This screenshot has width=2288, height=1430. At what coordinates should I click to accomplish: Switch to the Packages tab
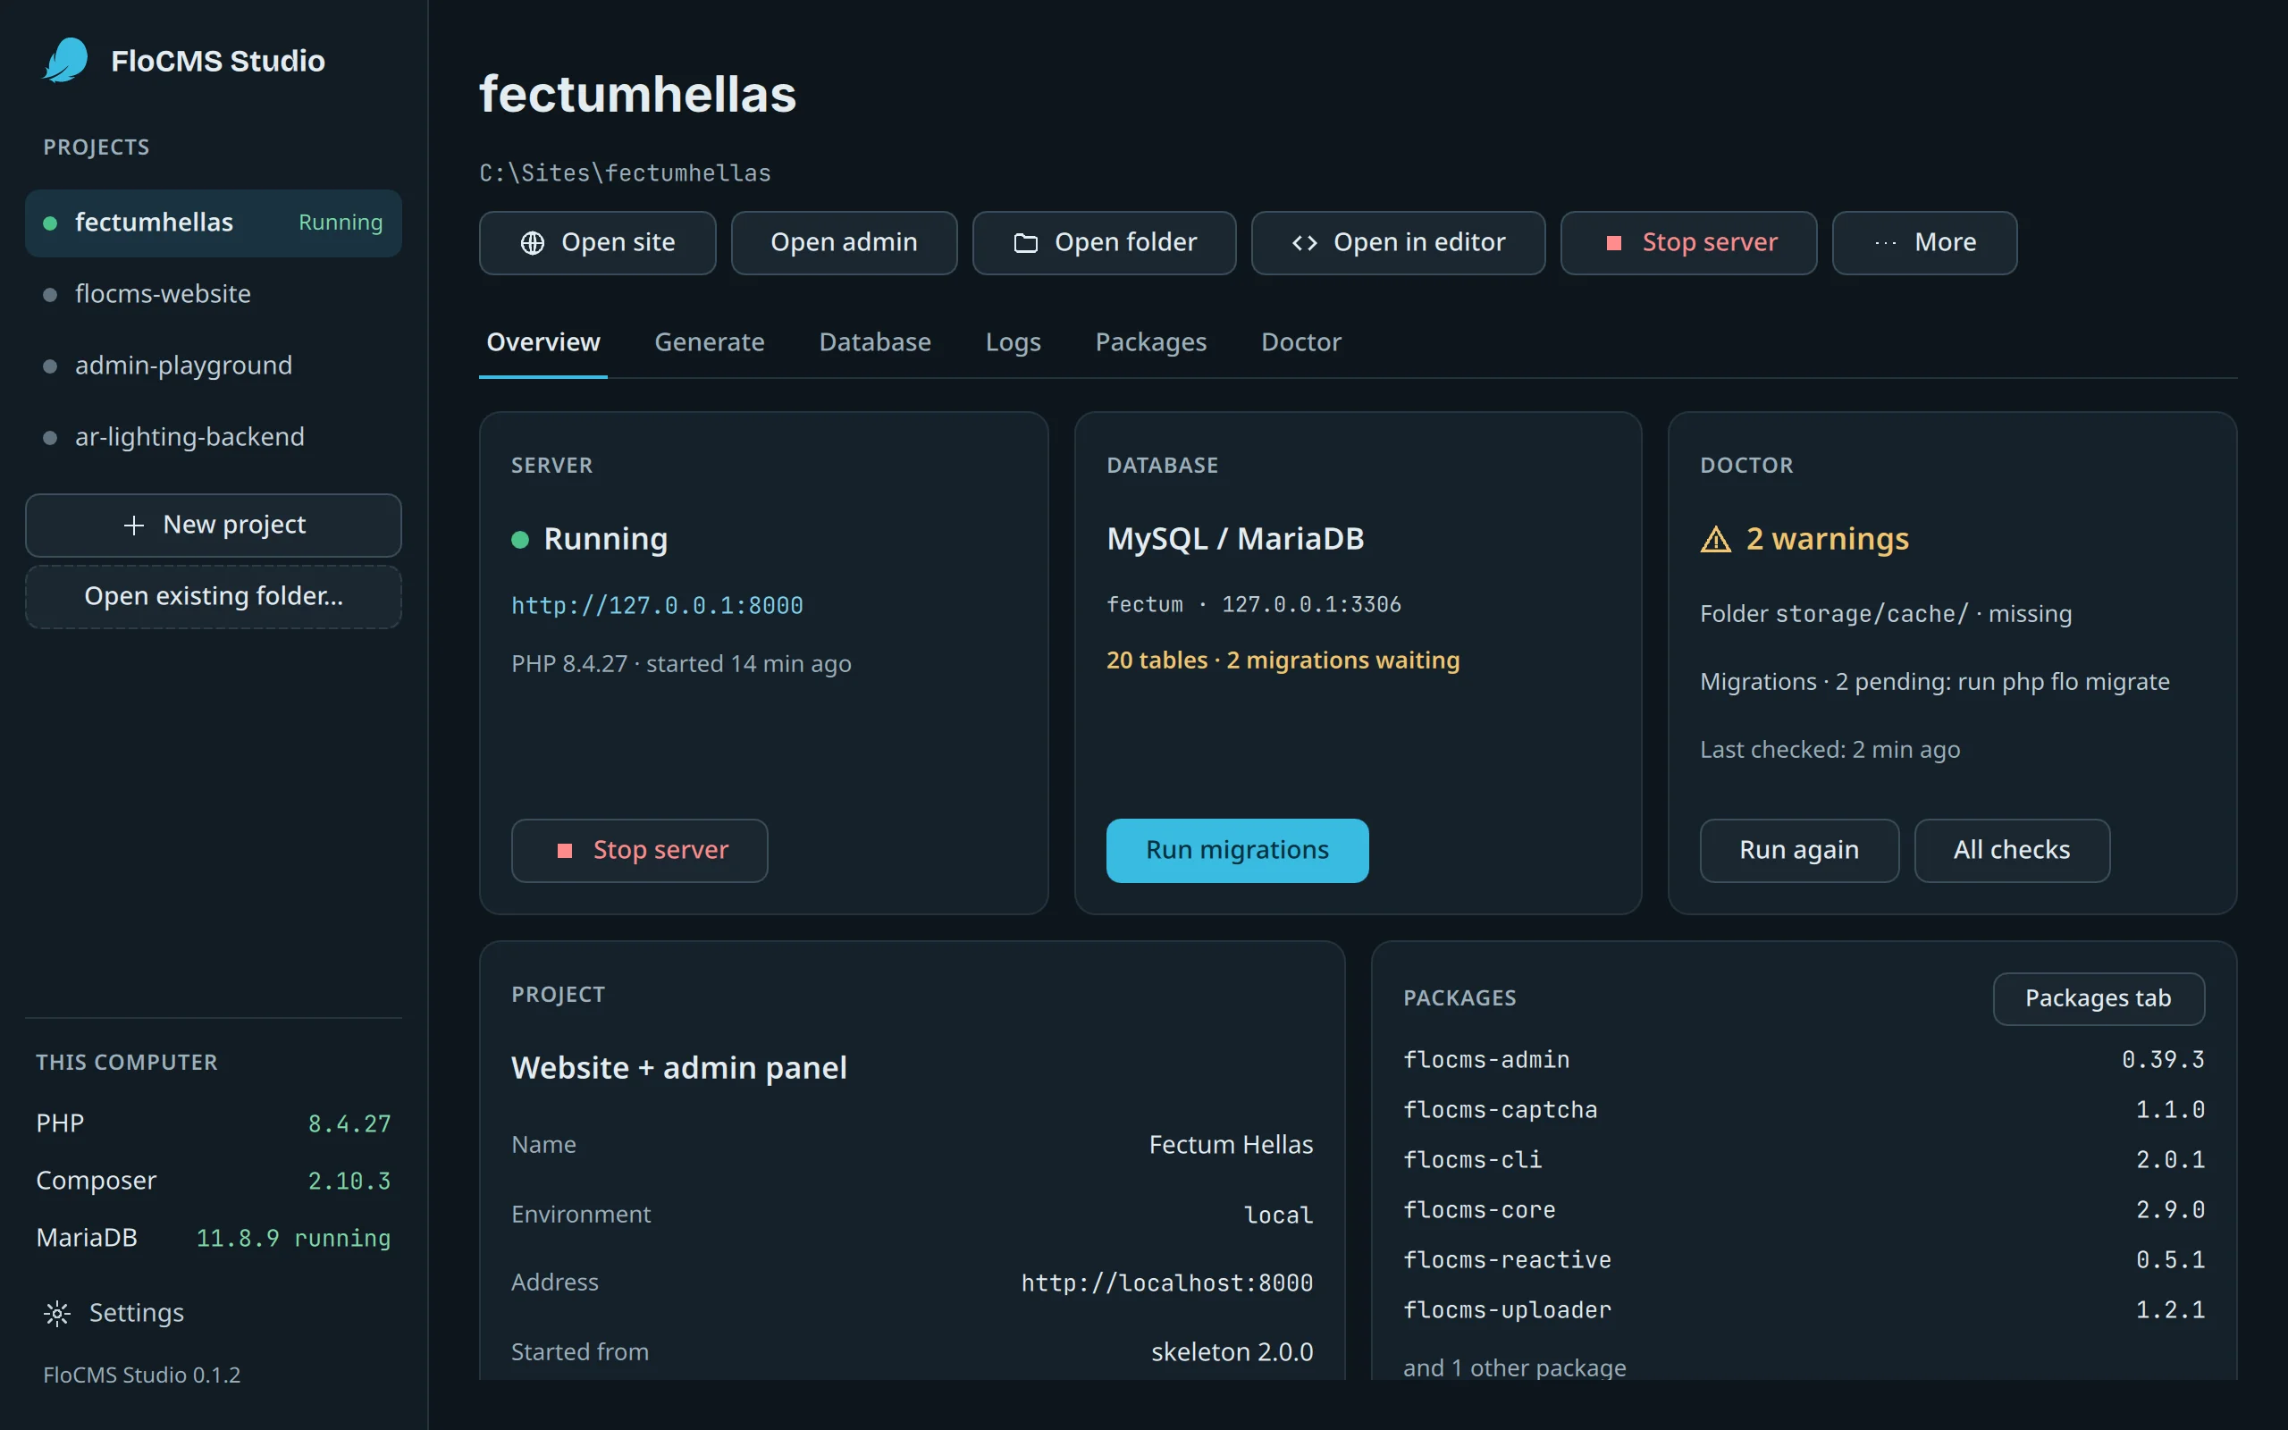tap(1150, 341)
